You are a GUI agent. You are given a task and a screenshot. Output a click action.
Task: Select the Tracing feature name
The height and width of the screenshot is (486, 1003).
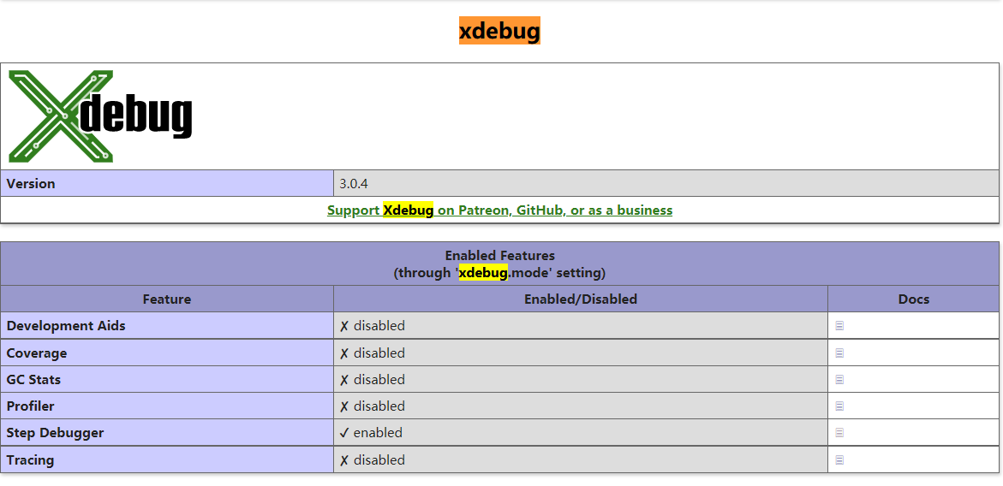(30, 460)
